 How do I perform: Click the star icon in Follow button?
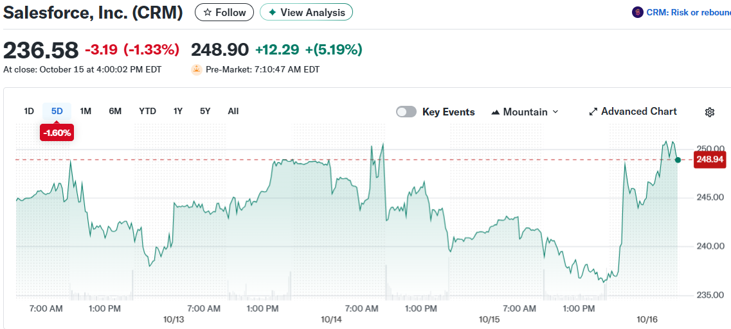[x=207, y=12]
